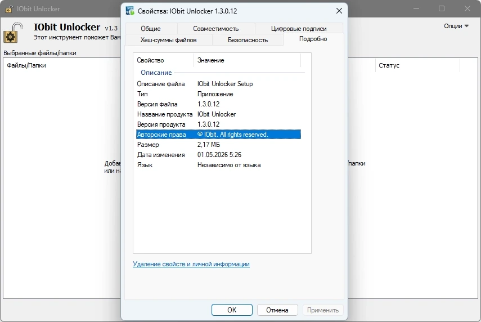Click the IObit Unlocker padlock logo icon

click(13, 32)
